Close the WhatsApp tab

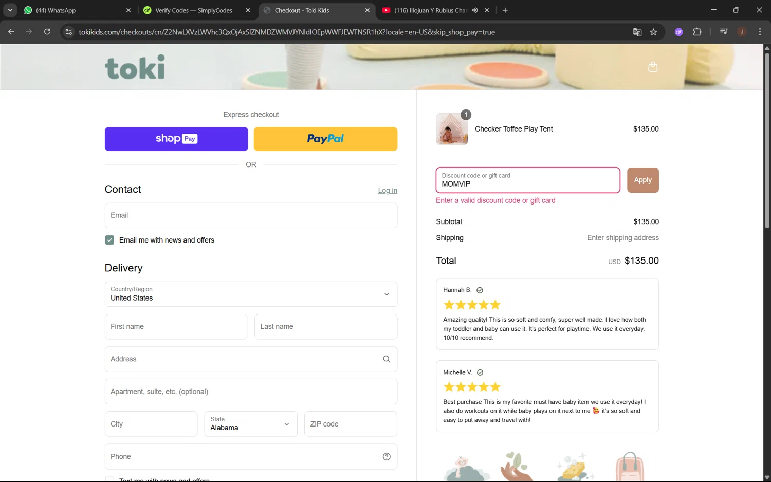click(128, 10)
